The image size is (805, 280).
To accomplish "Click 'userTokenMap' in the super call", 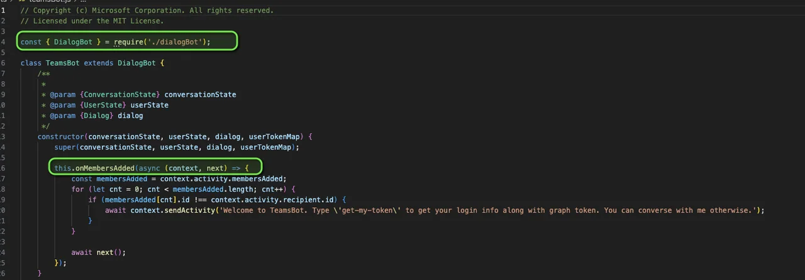I will (265, 147).
